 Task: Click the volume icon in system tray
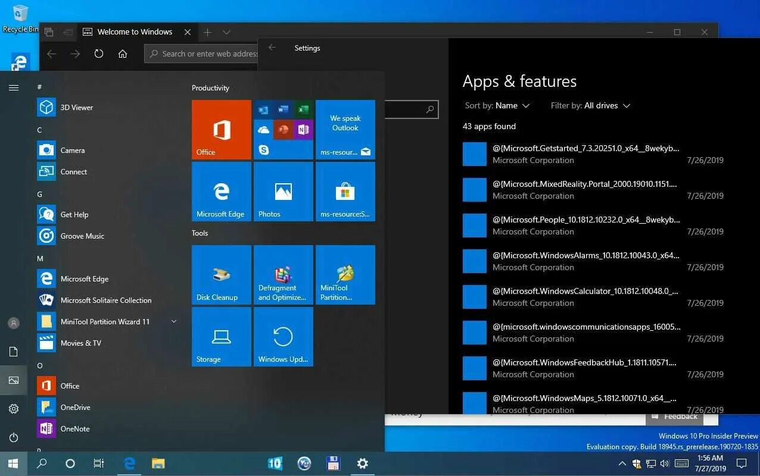[x=665, y=464]
